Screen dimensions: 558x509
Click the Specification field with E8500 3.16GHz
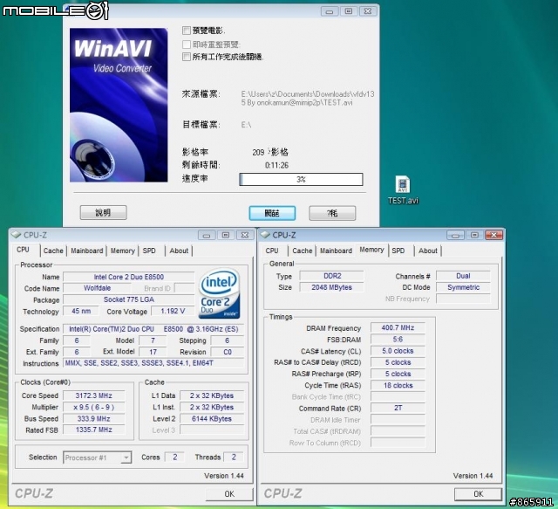[x=153, y=329]
